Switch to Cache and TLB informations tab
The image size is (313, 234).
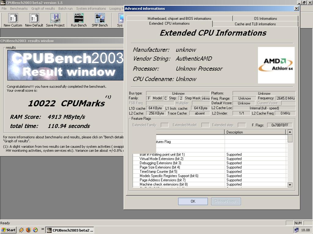pos(255,24)
